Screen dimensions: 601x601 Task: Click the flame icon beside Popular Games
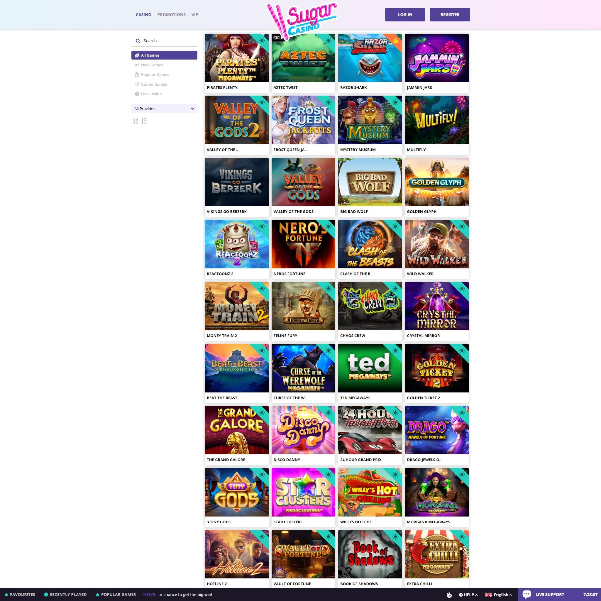click(98, 595)
